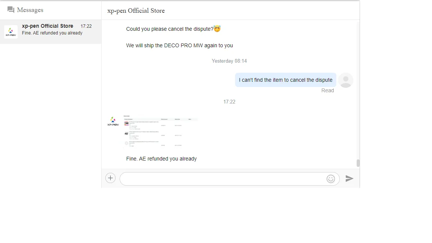Send the message with arrow icon
Screen dimensions: 432x243
pos(349,178)
